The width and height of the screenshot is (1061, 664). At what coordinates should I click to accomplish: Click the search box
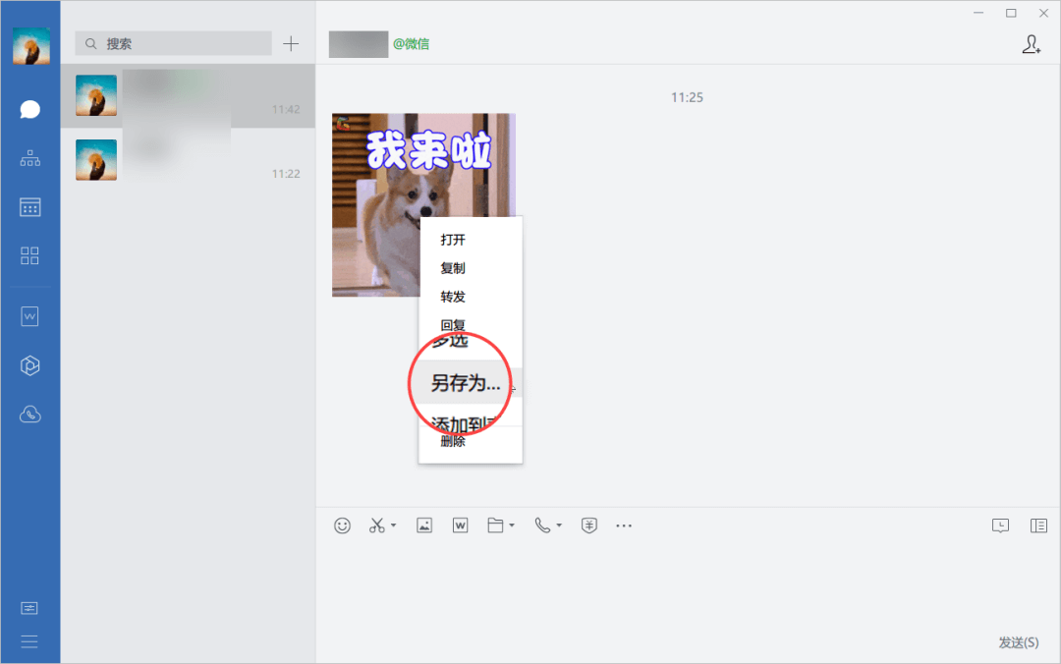(173, 44)
